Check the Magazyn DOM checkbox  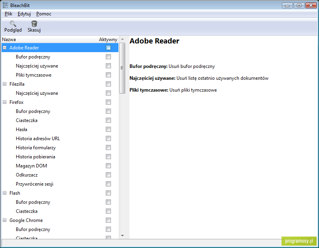109,166
